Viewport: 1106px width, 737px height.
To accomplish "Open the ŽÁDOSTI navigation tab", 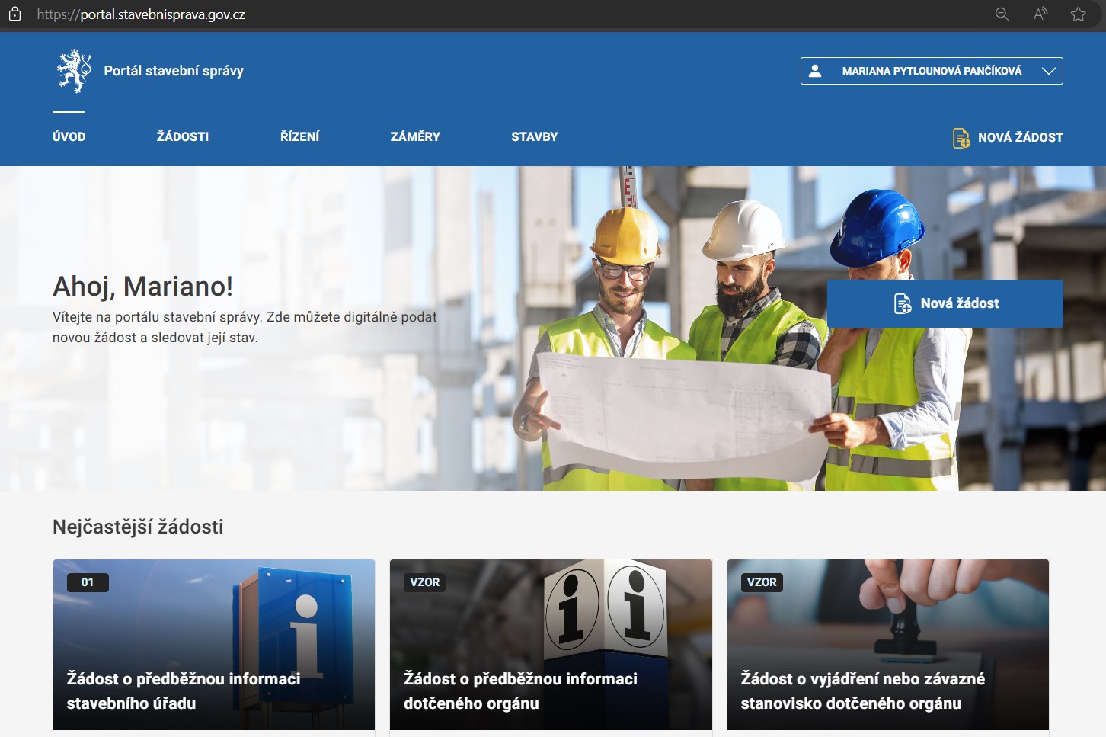I will tap(183, 137).
